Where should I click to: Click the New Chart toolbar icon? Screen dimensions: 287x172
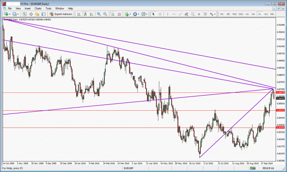(x=6, y=14)
